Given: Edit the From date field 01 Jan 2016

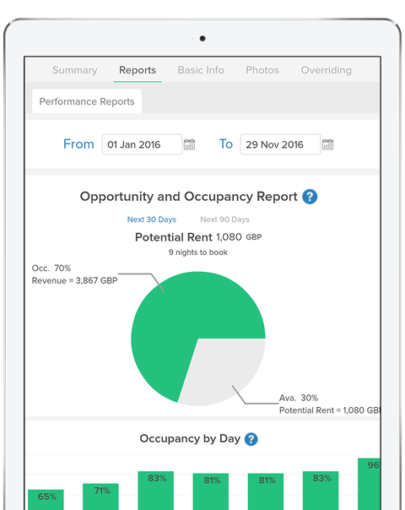Looking at the screenshot, I should [x=142, y=144].
